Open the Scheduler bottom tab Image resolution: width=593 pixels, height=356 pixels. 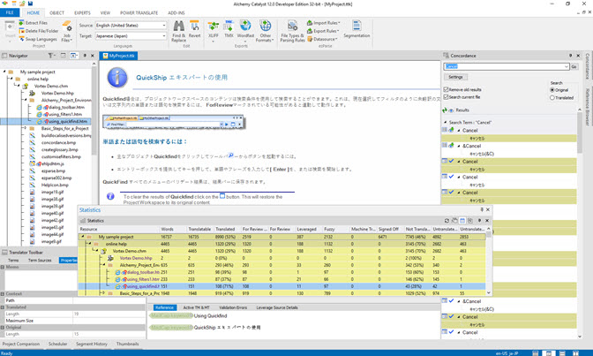click(x=57, y=344)
